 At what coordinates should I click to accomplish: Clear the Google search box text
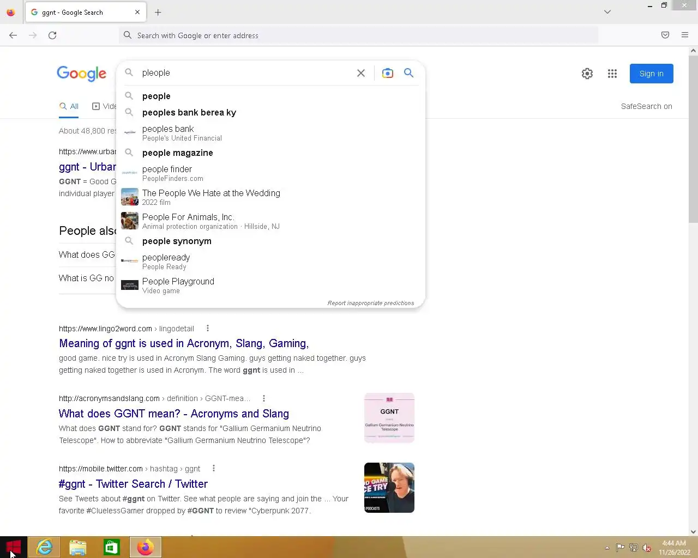point(361,73)
